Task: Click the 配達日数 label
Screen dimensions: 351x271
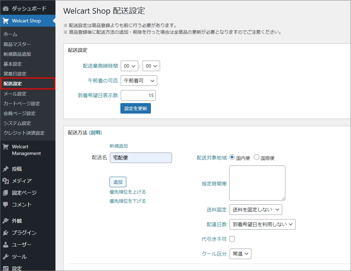Action: click(x=217, y=224)
